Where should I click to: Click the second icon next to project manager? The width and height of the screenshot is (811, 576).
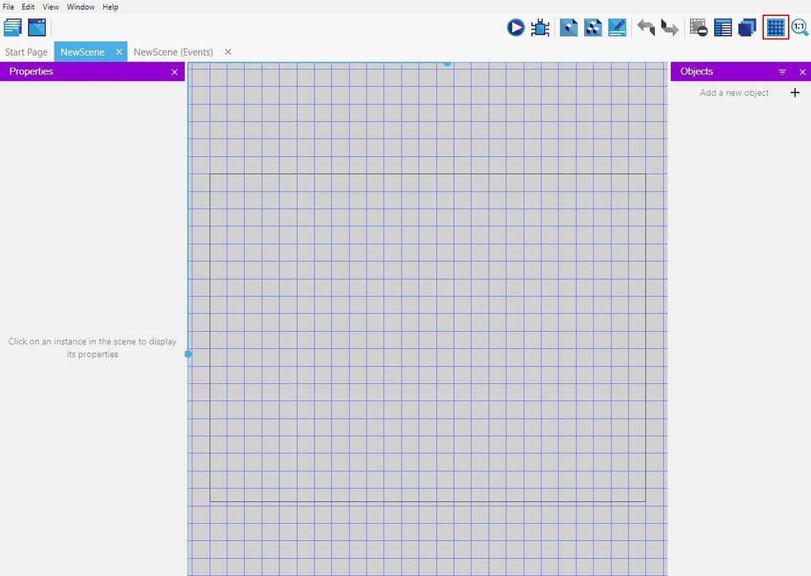click(x=37, y=28)
